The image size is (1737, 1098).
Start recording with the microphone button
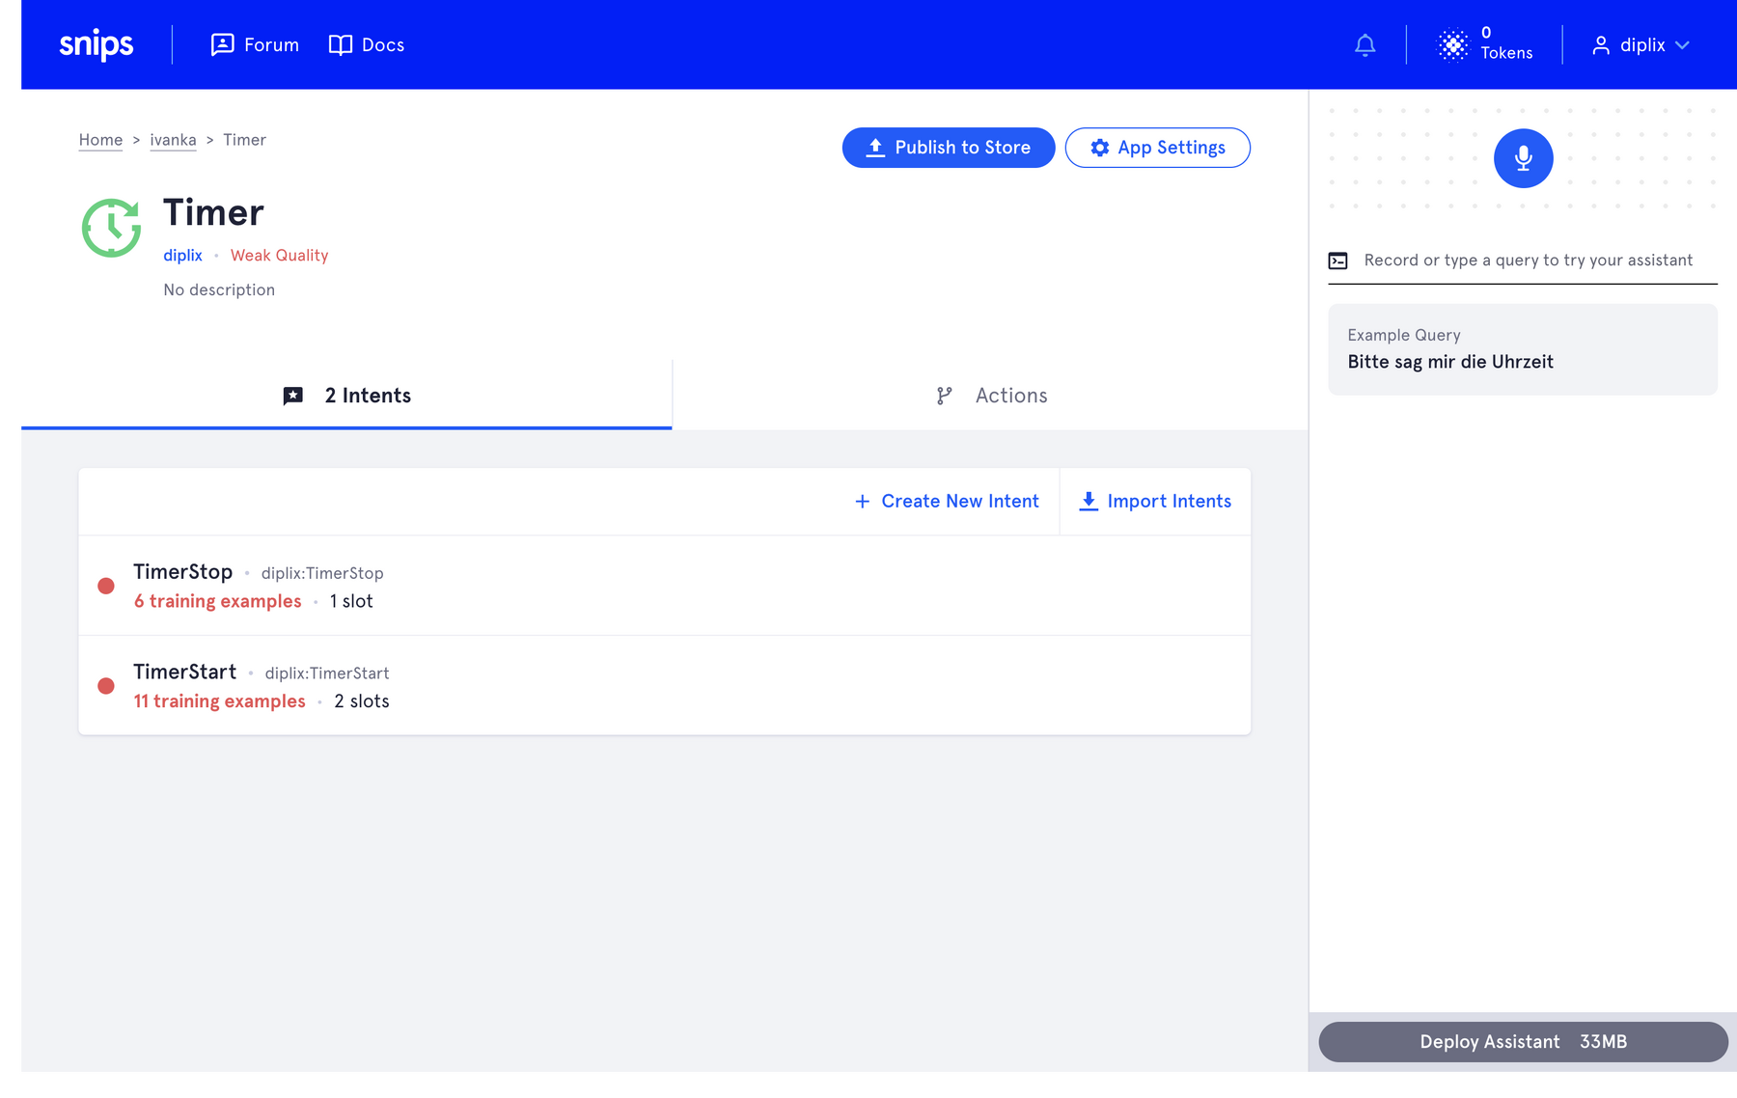[x=1523, y=158]
